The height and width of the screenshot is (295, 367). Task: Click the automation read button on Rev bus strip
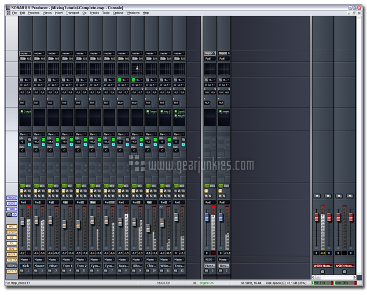pos(220,186)
